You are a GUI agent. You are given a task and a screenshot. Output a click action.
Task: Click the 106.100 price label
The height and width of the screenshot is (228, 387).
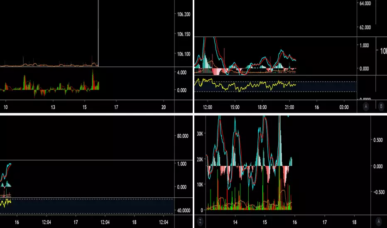pos(184,54)
